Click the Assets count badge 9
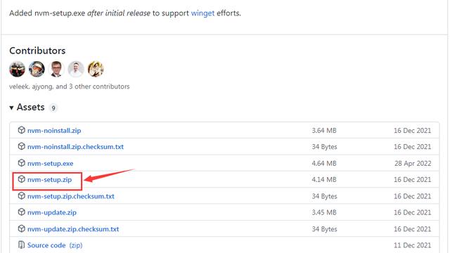This screenshot has width=450, height=253. tap(53, 108)
